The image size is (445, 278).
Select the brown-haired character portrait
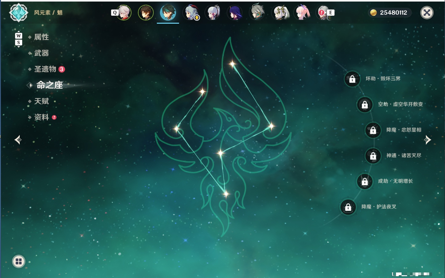tap(145, 13)
